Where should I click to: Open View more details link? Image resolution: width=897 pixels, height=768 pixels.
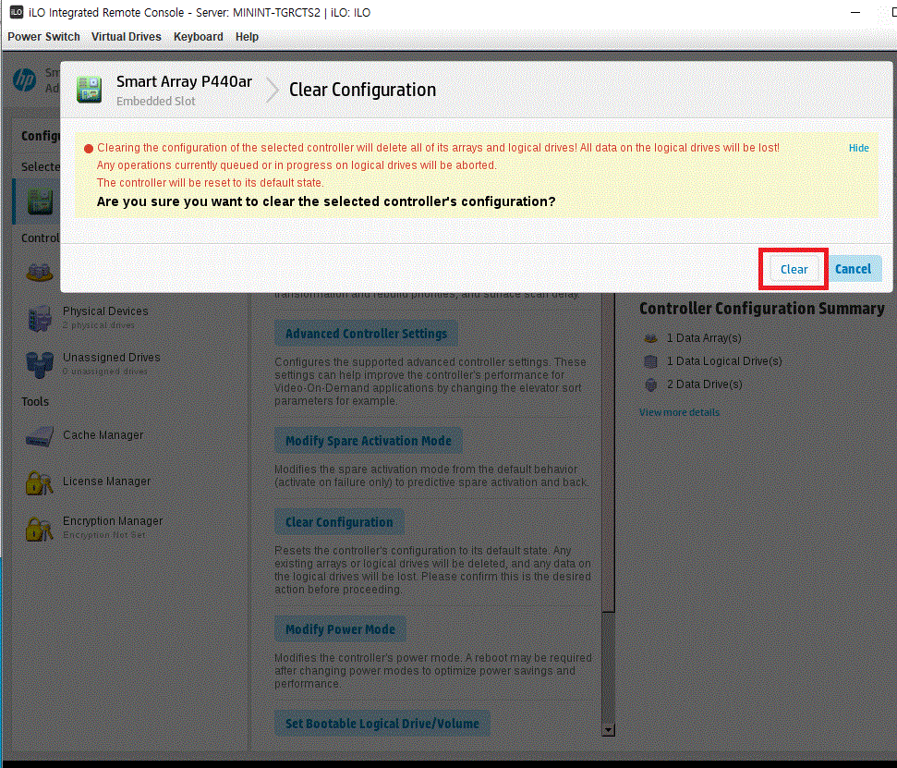coord(679,412)
